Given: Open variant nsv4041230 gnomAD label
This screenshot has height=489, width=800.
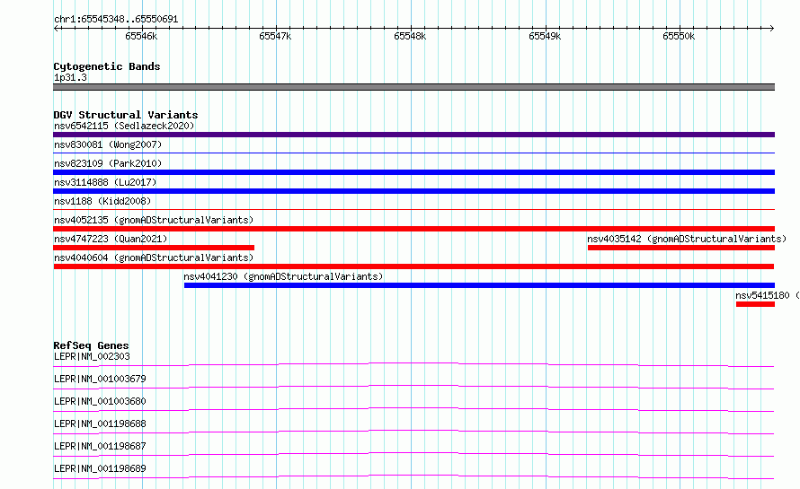Looking at the screenshot, I should [x=283, y=276].
